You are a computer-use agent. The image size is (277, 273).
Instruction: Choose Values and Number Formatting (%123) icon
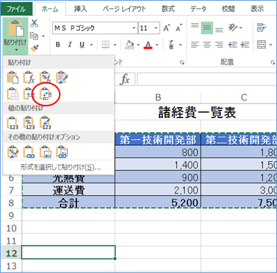coord(29,123)
